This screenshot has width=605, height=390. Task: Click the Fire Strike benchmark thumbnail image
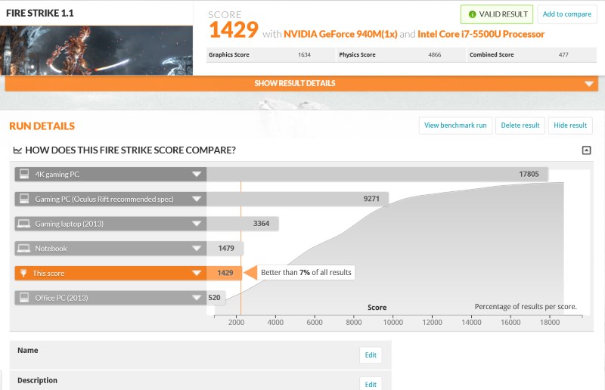tap(96, 51)
